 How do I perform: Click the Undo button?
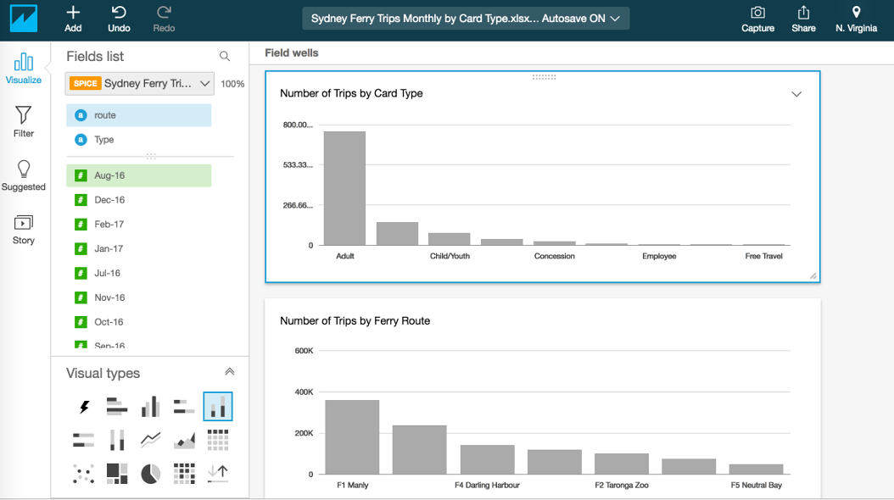click(x=119, y=19)
